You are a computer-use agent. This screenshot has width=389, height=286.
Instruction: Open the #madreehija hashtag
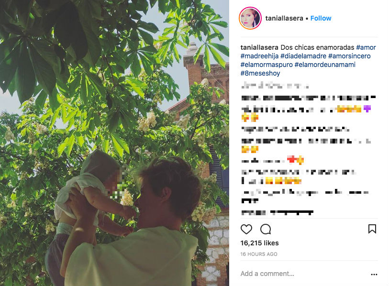coord(259,56)
